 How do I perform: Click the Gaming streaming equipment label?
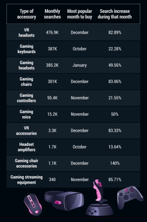click(27, 180)
